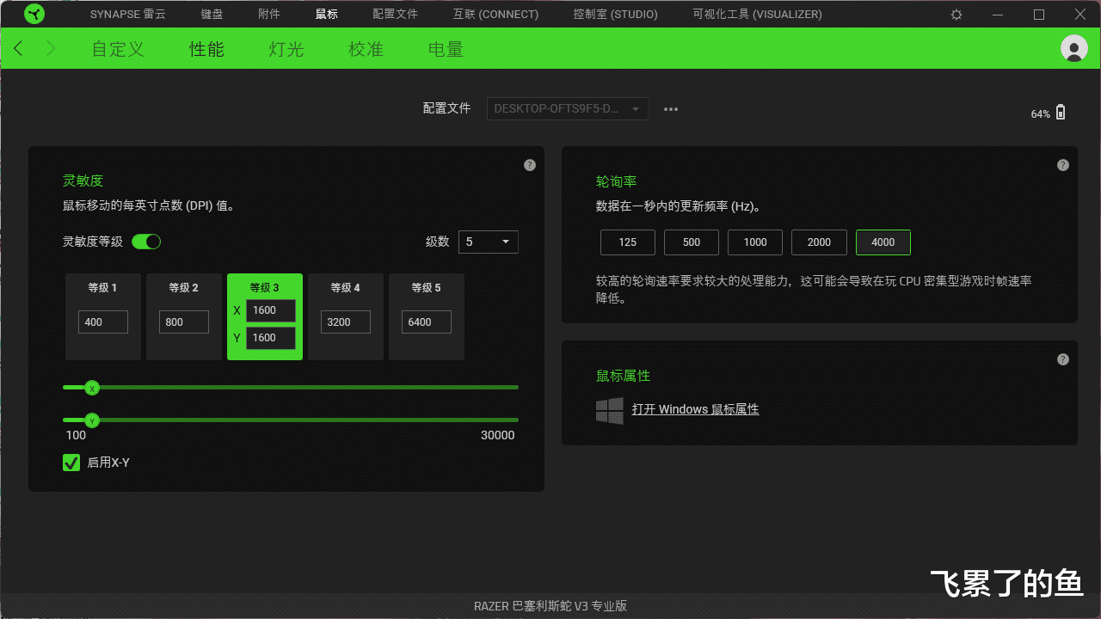Open the 打开 Windows 鼠标属性 link

tap(696, 409)
